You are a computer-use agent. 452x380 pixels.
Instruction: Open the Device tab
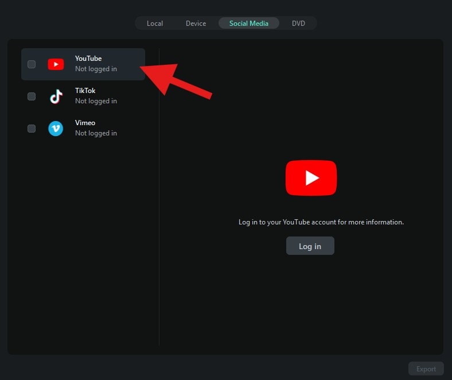[x=196, y=24]
